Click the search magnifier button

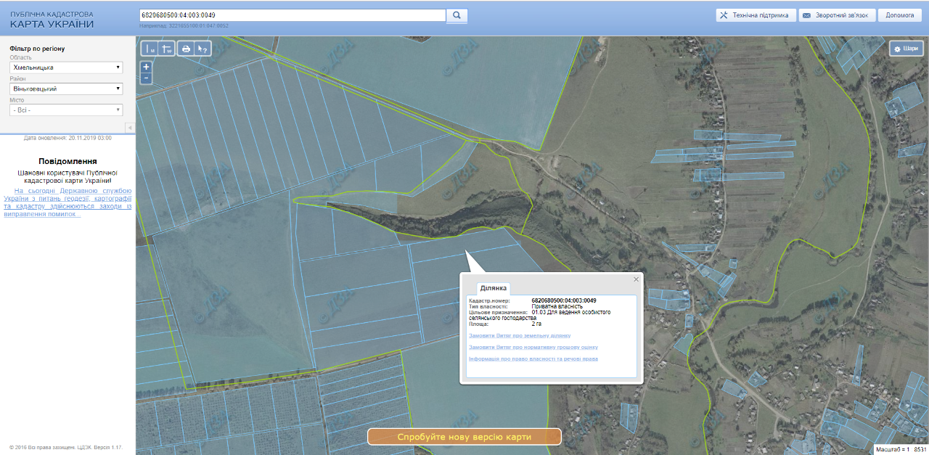coord(457,15)
